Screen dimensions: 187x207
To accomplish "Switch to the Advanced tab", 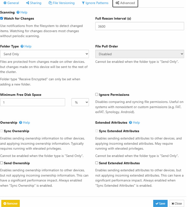I will (125, 3).
